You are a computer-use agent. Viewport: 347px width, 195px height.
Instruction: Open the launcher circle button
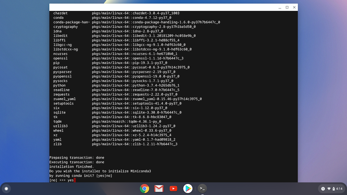[7, 188]
